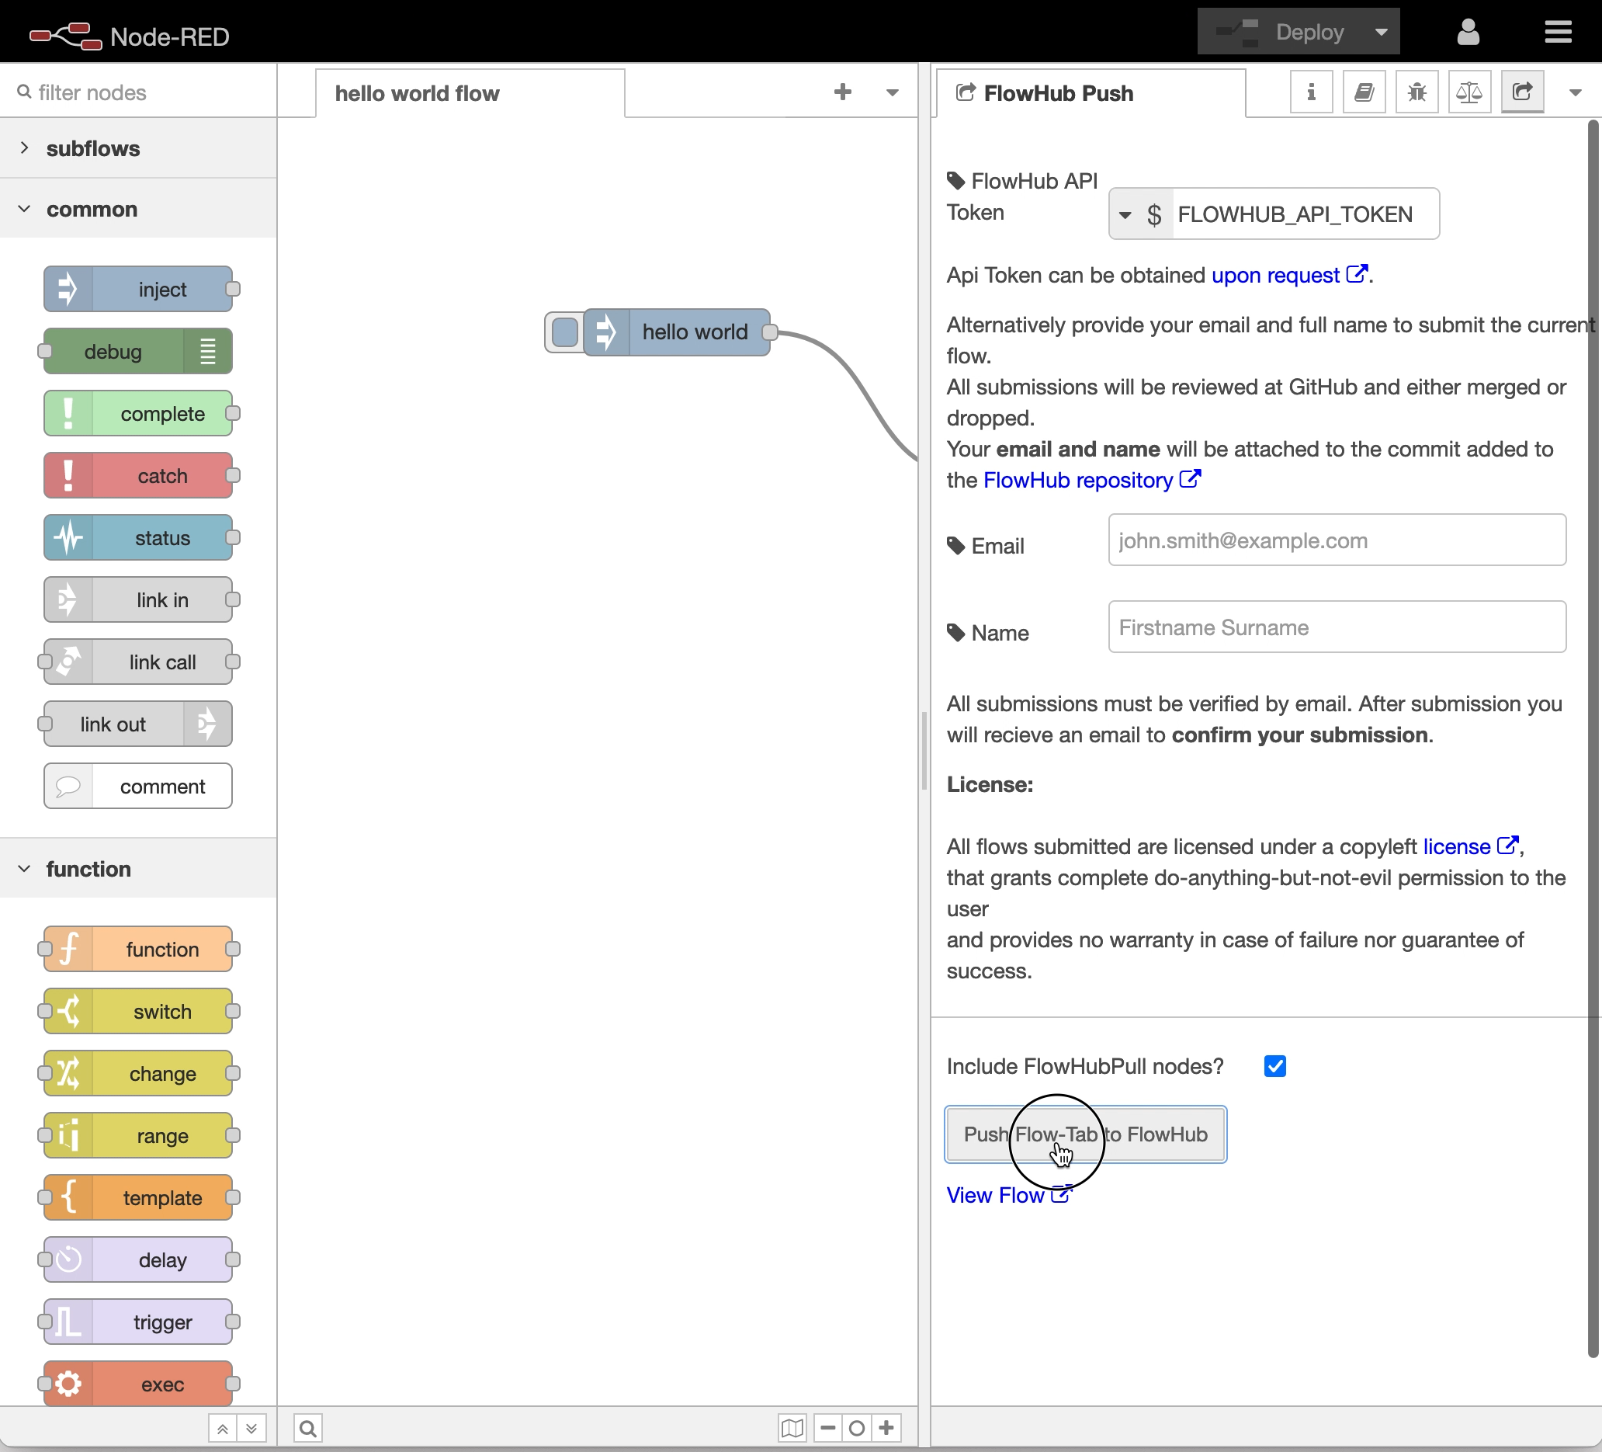Select the link call node

point(138,662)
